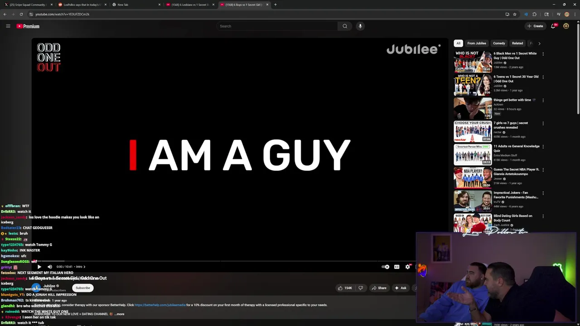Reload the current page
Viewport: 580px width, 326px height.
tap(21, 14)
